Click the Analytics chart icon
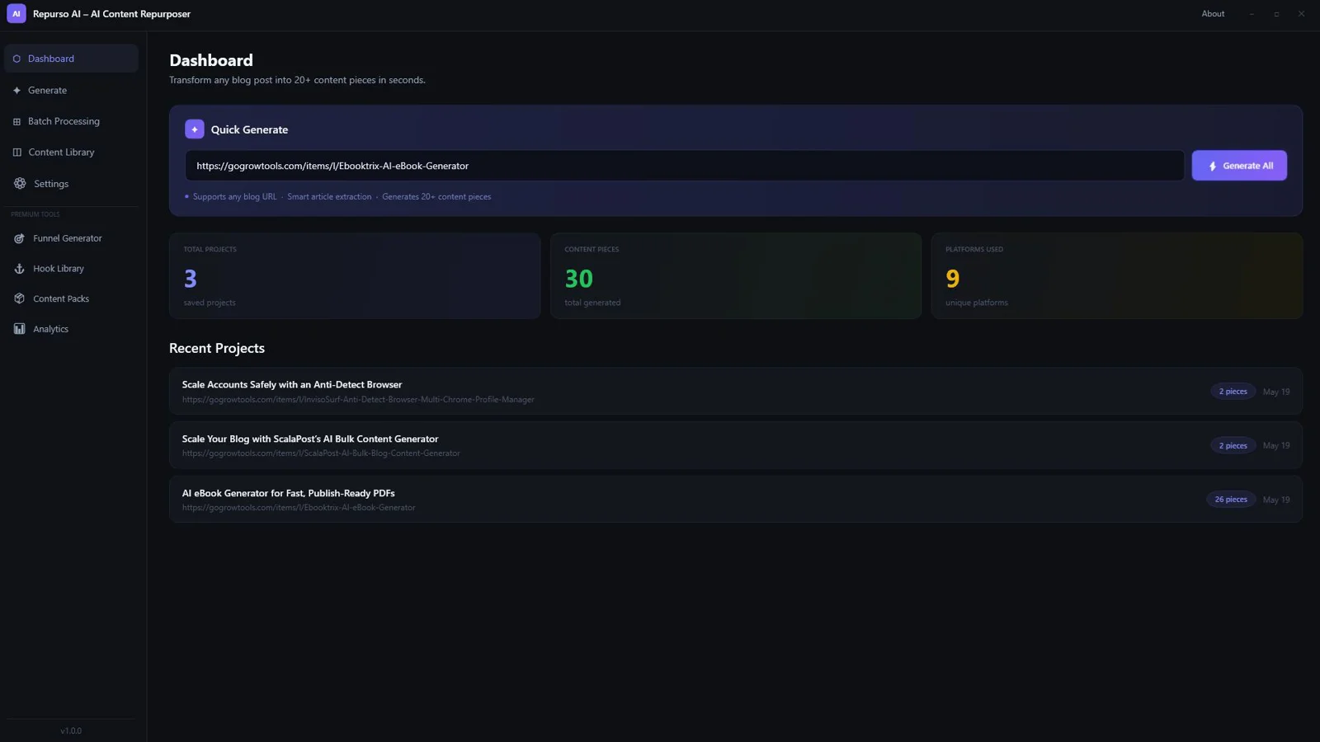Image resolution: width=1320 pixels, height=742 pixels. coord(20,329)
